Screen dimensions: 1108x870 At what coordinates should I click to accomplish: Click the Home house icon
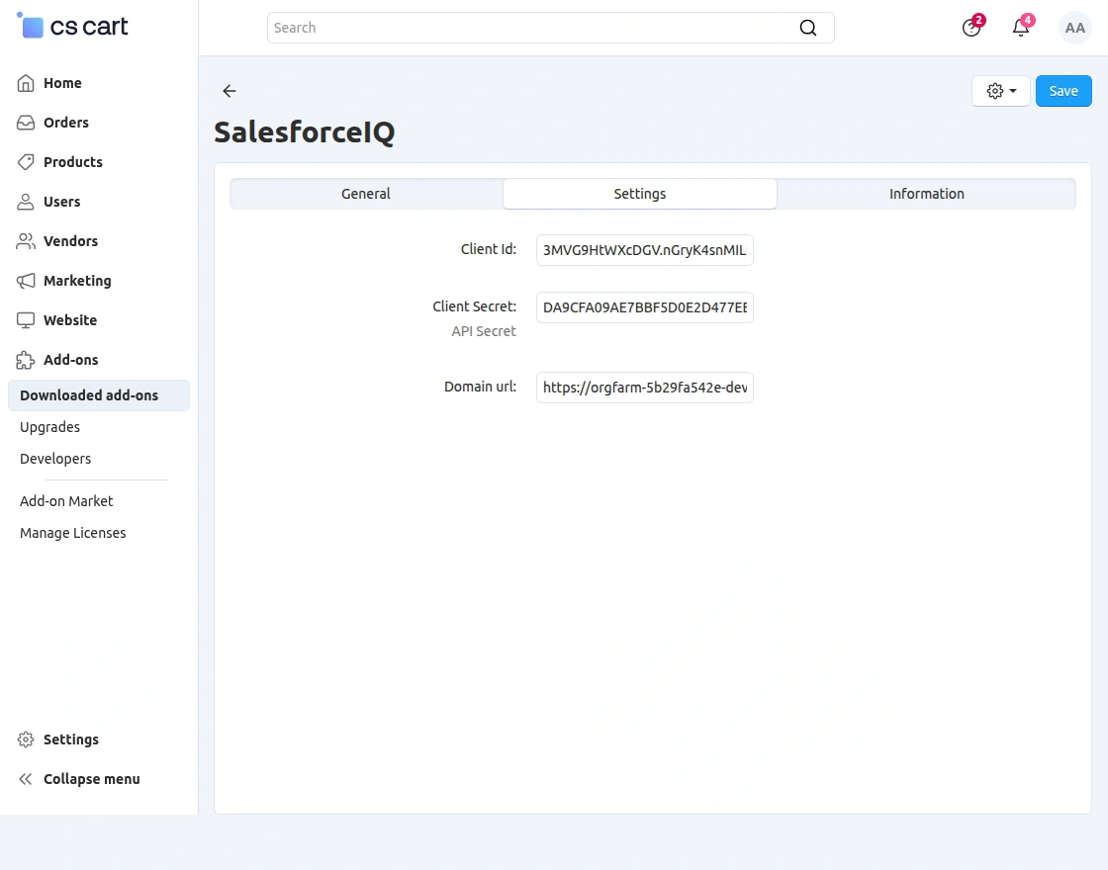pos(26,83)
